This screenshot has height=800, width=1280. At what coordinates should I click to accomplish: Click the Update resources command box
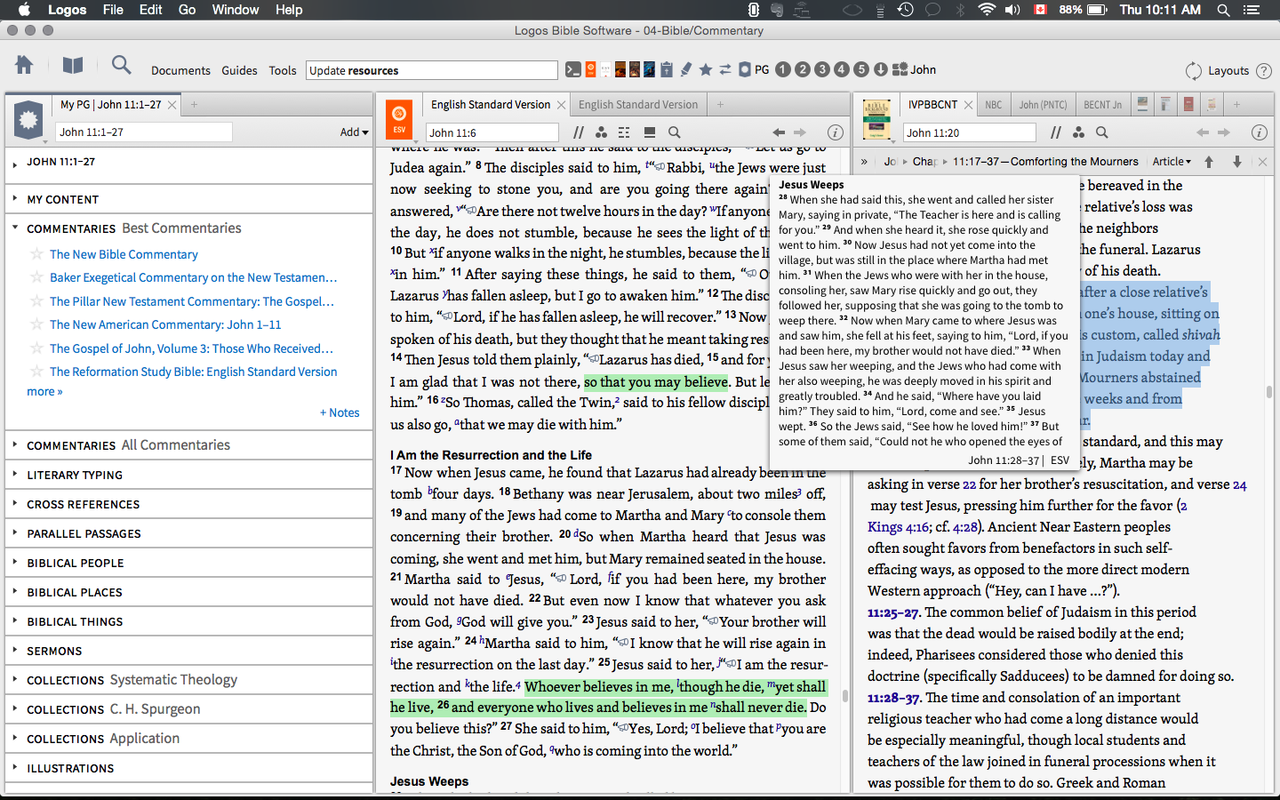(x=432, y=70)
